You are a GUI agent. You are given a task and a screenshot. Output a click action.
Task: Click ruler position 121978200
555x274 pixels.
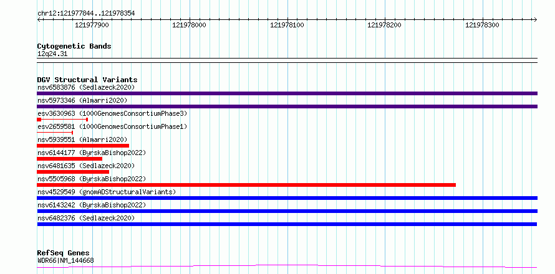point(385,25)
